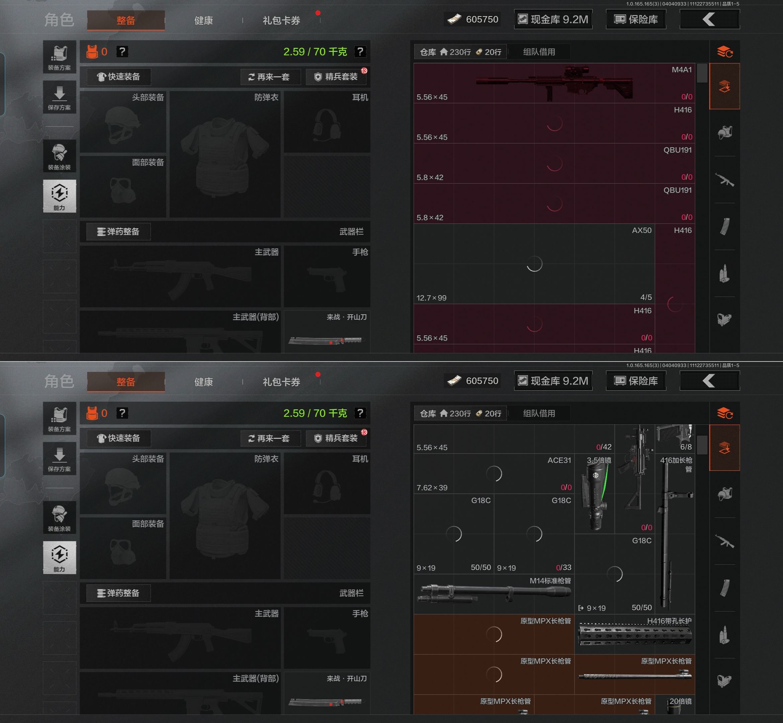Switch to 组队借用 tab in upper warehouse
Image resolution: width=783 pixels, height=723 pixels.
[539, 52]
